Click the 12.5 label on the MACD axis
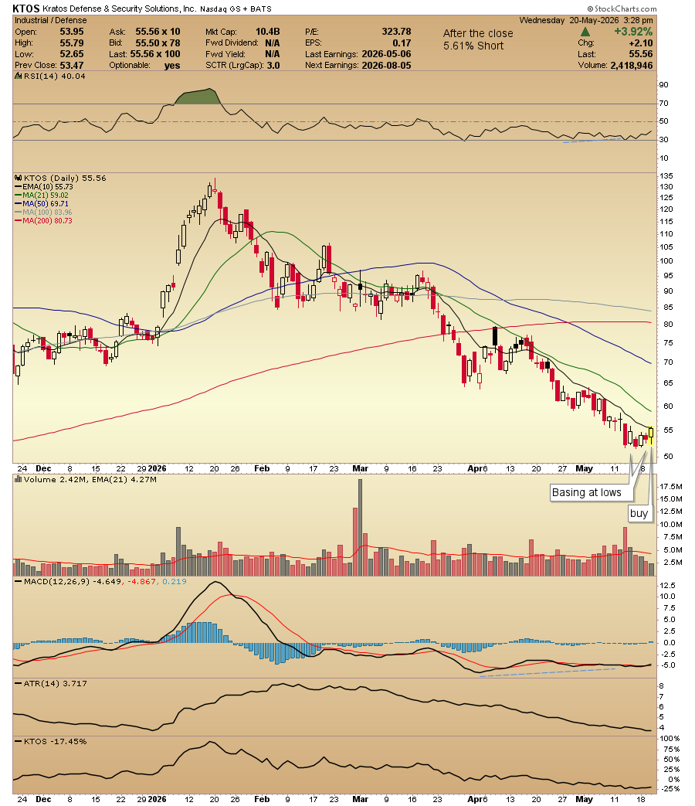The image size is (695, 806). pos(668,586)
